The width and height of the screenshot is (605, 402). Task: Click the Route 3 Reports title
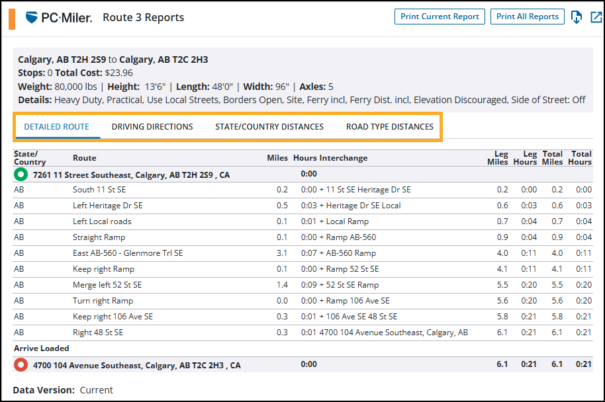tap(143, 18)
